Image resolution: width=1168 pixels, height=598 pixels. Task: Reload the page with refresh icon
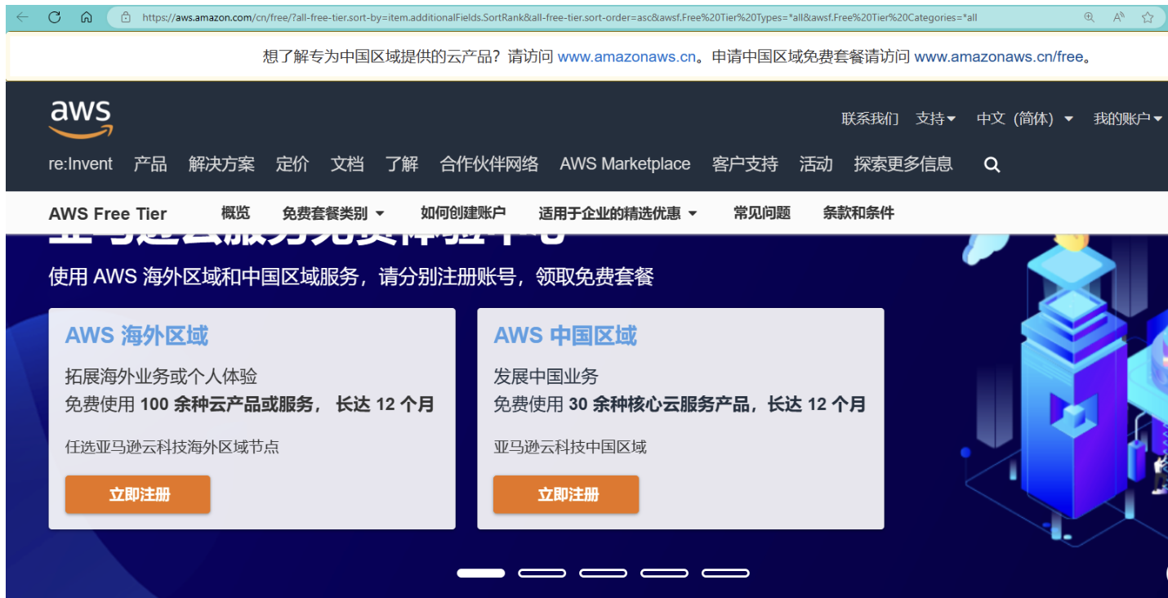pos(55,17)
